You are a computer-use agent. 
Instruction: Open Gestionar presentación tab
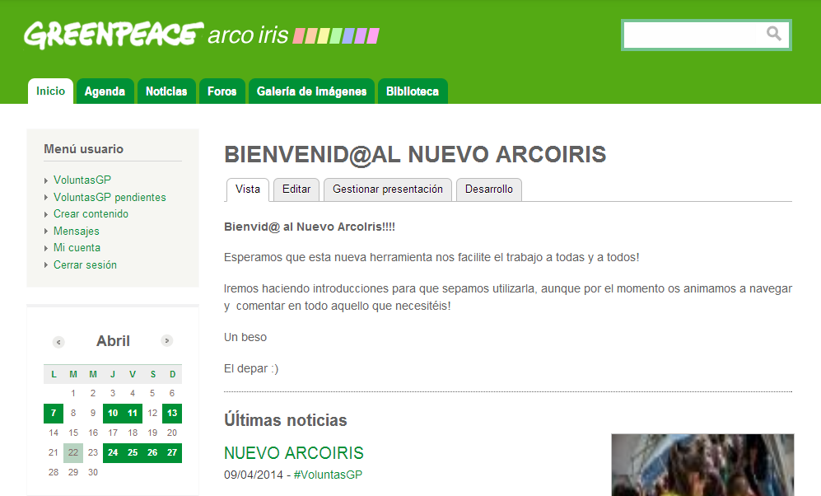tap(388, 189)
